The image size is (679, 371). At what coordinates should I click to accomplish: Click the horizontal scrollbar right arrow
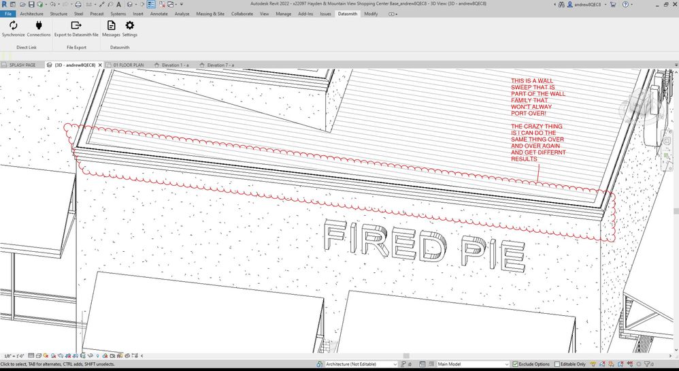coord(669,356)
